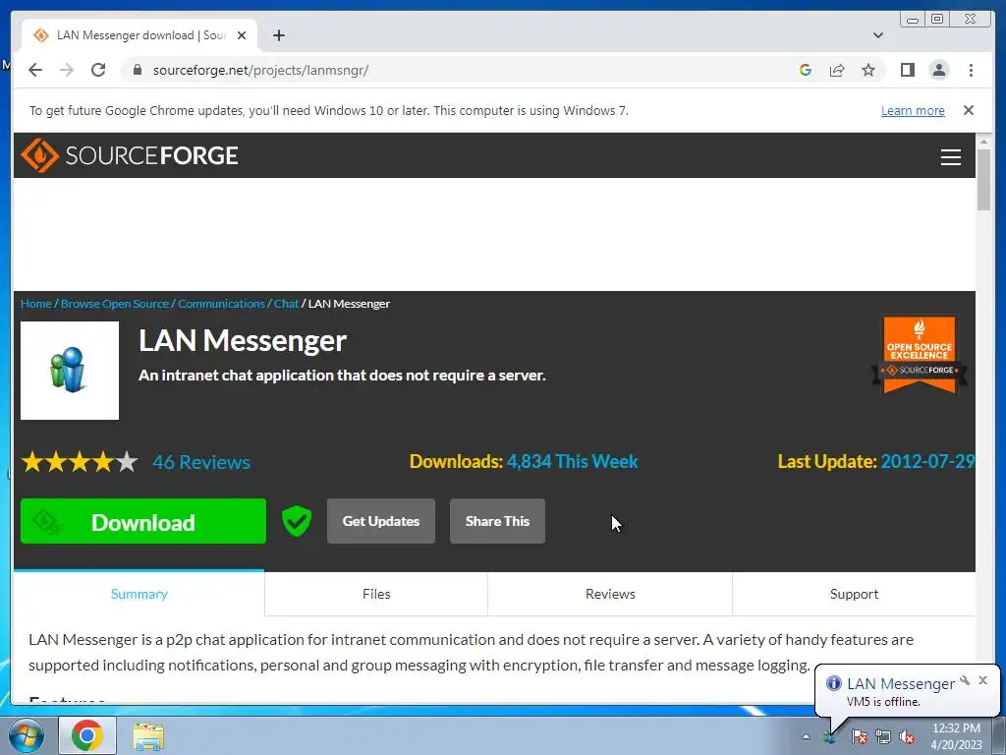Open the SourceForge hamburger menu
The width and height of the screenshot is (1006, 755).
950,157
